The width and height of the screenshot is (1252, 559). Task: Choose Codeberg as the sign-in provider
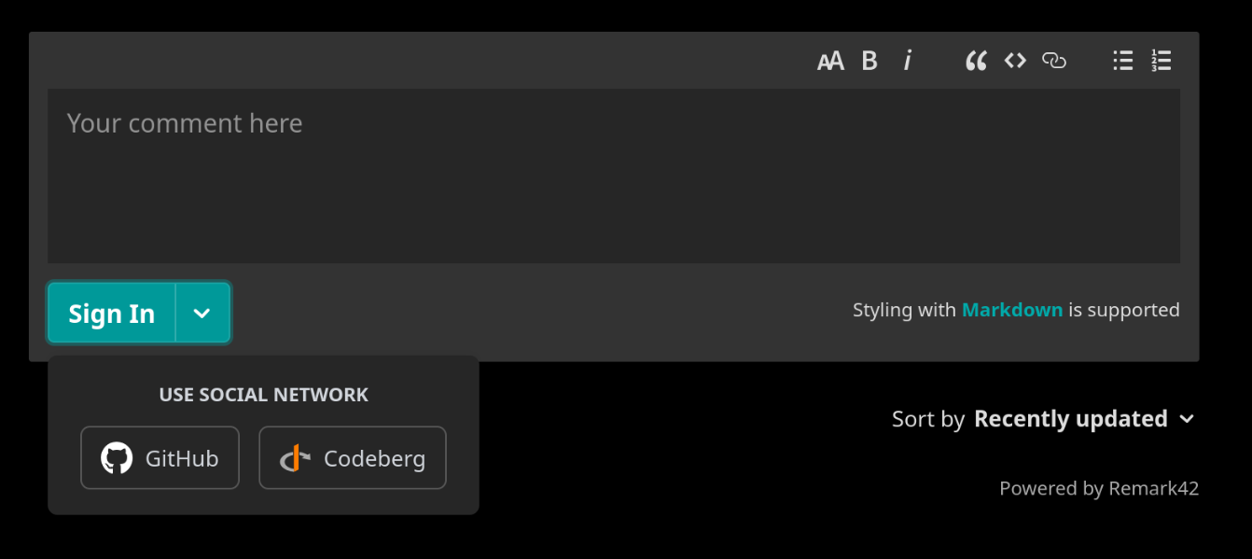click(353, 458)
